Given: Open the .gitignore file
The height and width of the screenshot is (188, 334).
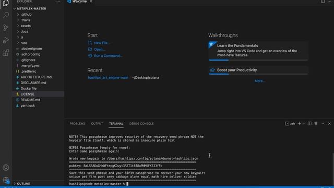Looking at the screenshot, I should pyautogui.click(x=28, y=60).
